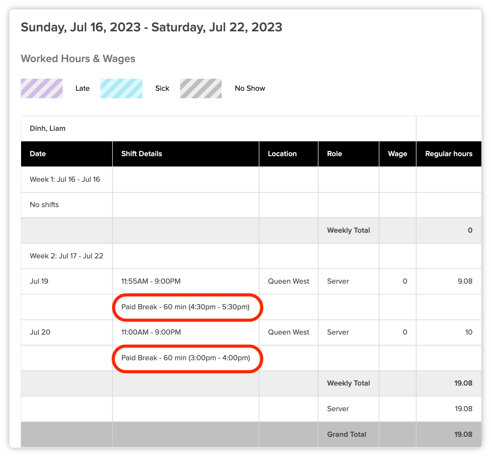Click the Regular hours column header
This screenshot has width=491, height=457.
coord(449,154)
